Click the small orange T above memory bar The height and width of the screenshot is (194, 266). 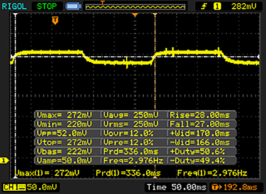103,2
